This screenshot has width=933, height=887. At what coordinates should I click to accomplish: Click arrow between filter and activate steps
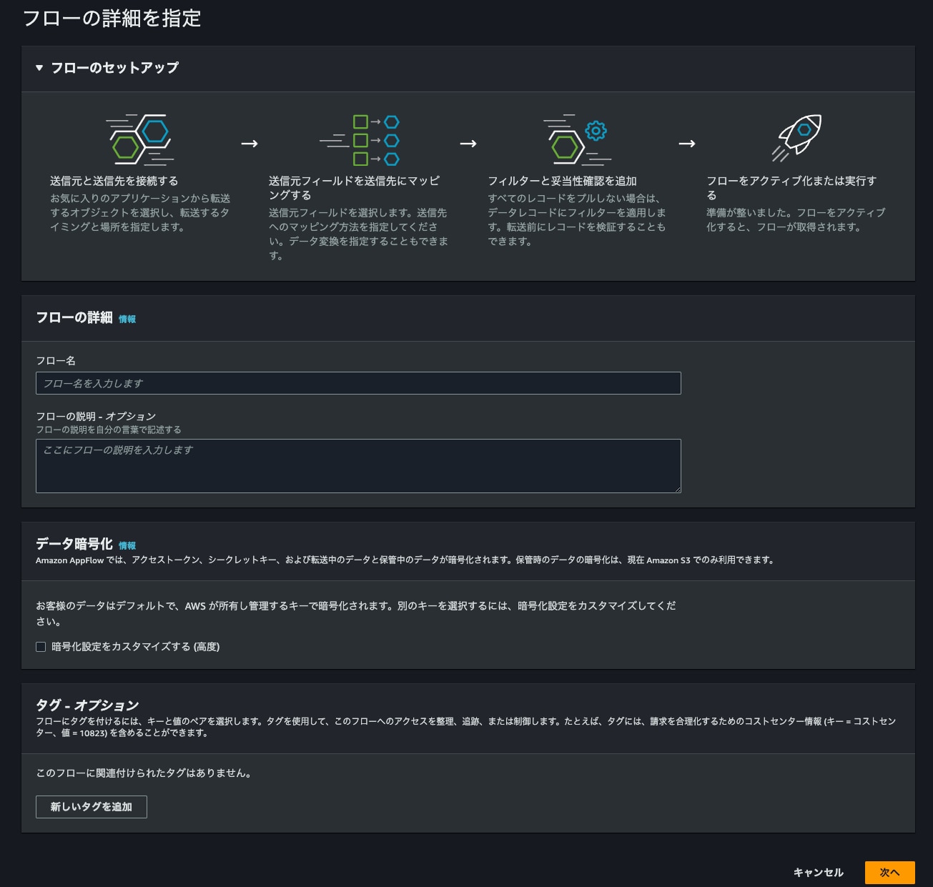click(686, 144)
